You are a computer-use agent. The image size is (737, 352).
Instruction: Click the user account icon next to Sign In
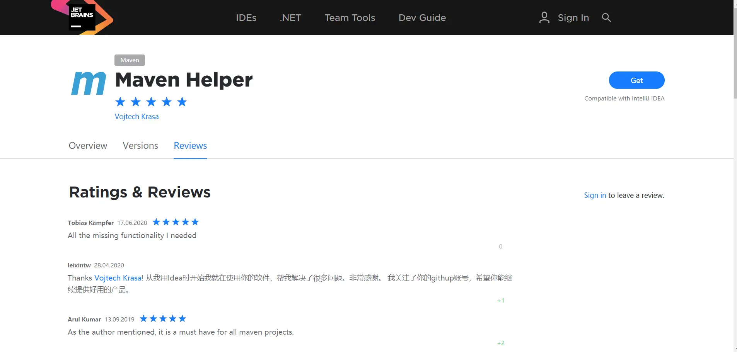pos(544,17)
